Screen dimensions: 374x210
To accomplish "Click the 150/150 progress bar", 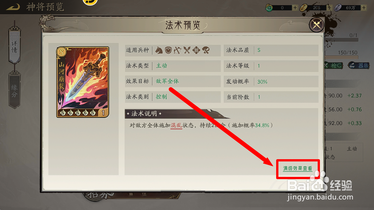I will [341, 57].
